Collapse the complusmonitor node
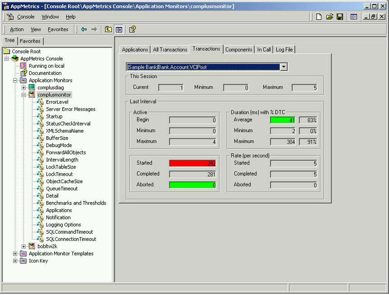The width and height of the screenshot is (389, 295). 23,95
